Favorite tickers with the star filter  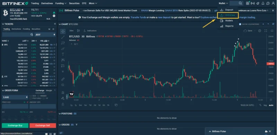(53, 29)
